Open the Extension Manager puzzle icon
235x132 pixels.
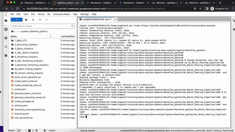click(x=6, y=55)
